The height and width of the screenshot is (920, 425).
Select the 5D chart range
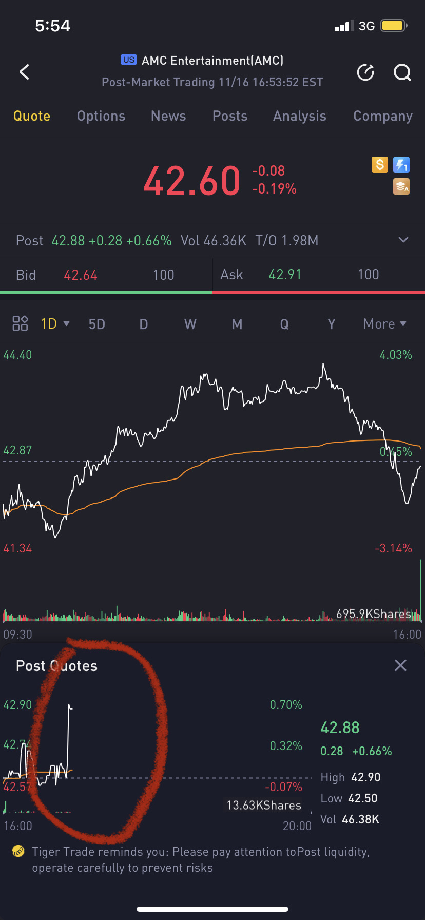[x=97, y=324]
